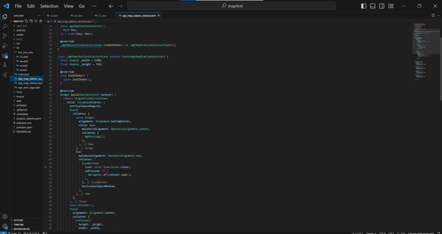Open the Selection menu
The height and width of the screenshot is (234, 442).
coord(49,6)
